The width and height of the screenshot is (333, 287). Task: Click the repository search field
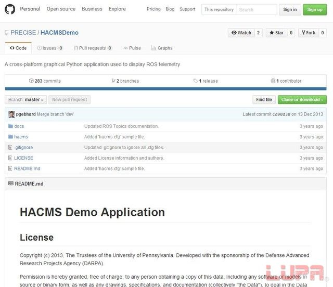point(257,9)
